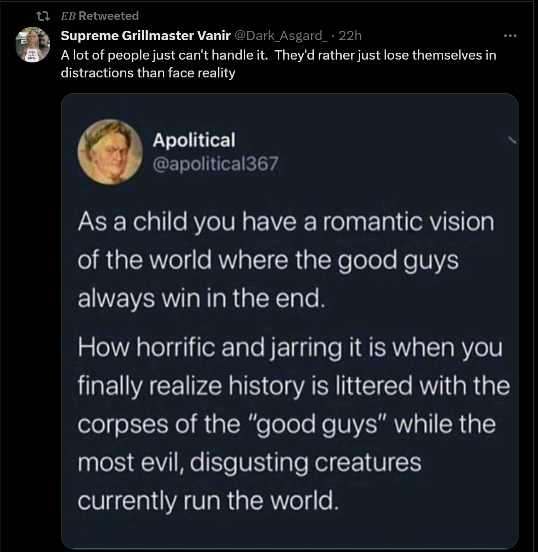The width and height of the screenshot is (538, 552).
Task: Click the line starting "How horrific and jarring"
Action: (x=290, y=348)
